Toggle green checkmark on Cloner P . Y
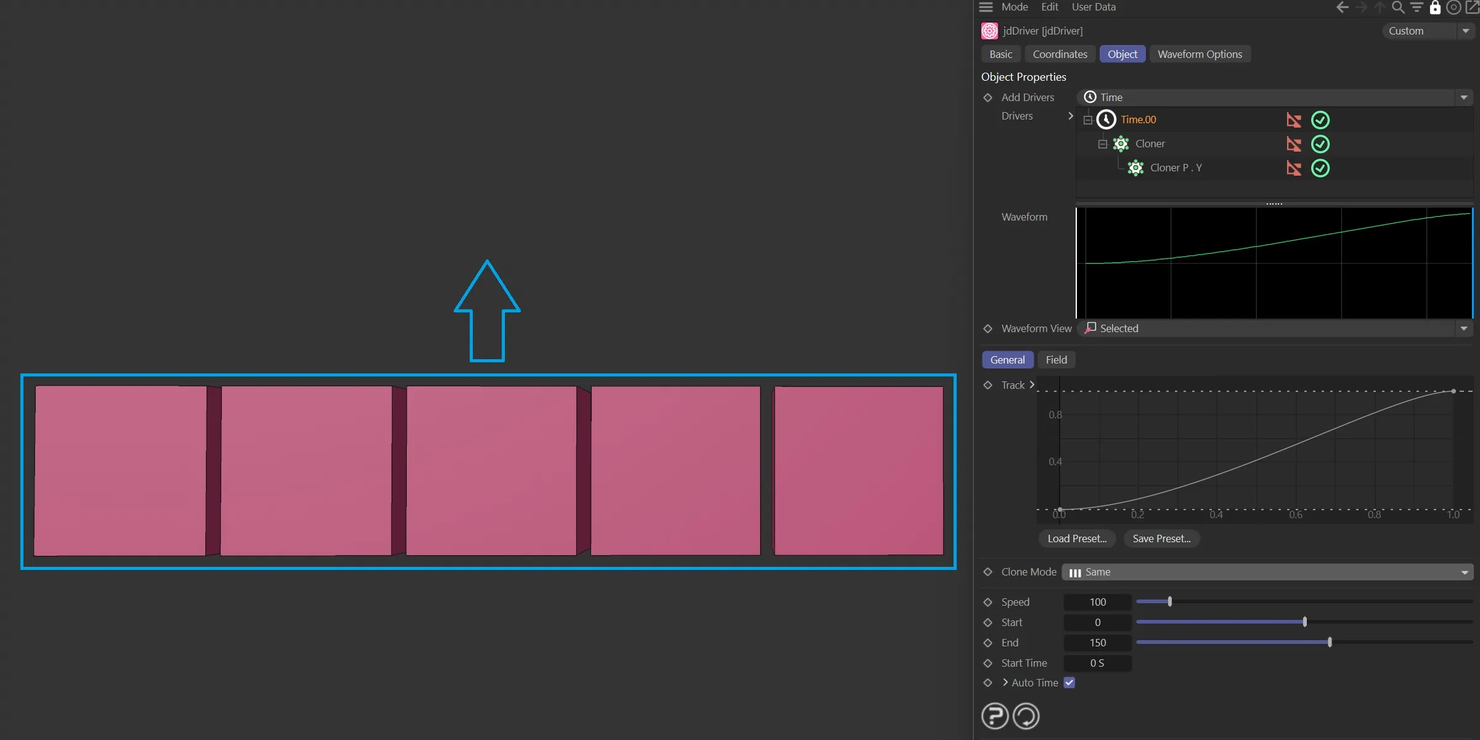The height and width of the screenshot is (740, 1480). point(1320,168)
